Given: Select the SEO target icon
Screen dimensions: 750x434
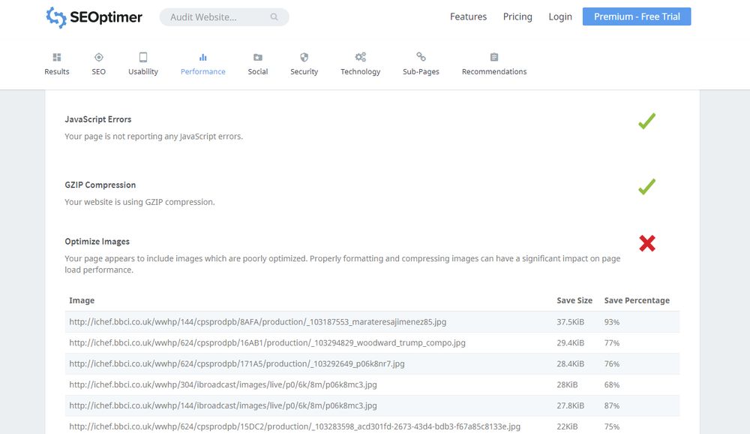Looking at the screenshot, I should pos(98,57).
